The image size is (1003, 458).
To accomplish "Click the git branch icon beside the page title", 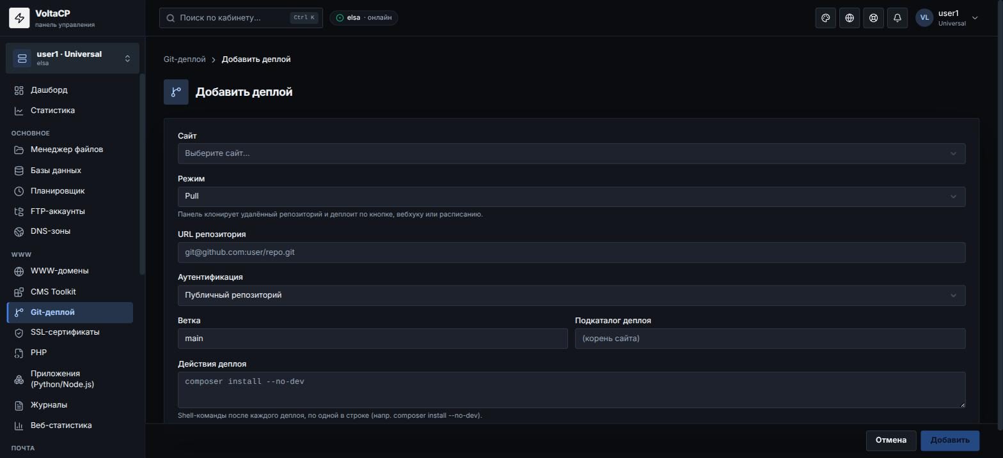I will click(176, 92).
